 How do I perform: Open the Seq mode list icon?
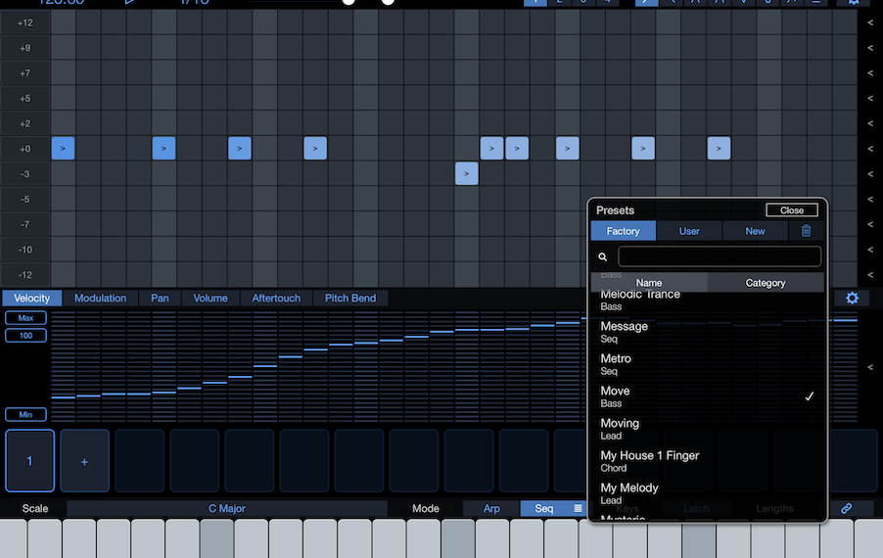pos(578,509)
